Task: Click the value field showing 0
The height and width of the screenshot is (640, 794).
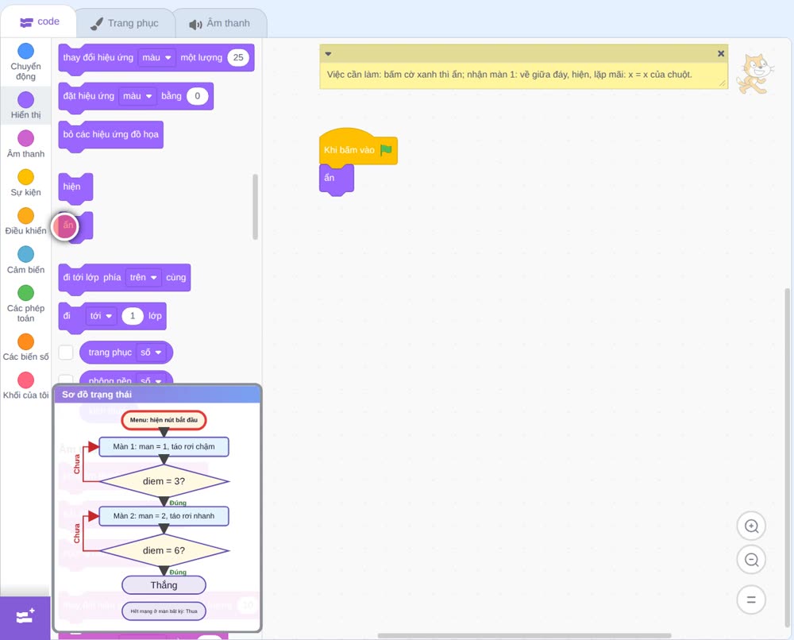Action: [198, 96]
